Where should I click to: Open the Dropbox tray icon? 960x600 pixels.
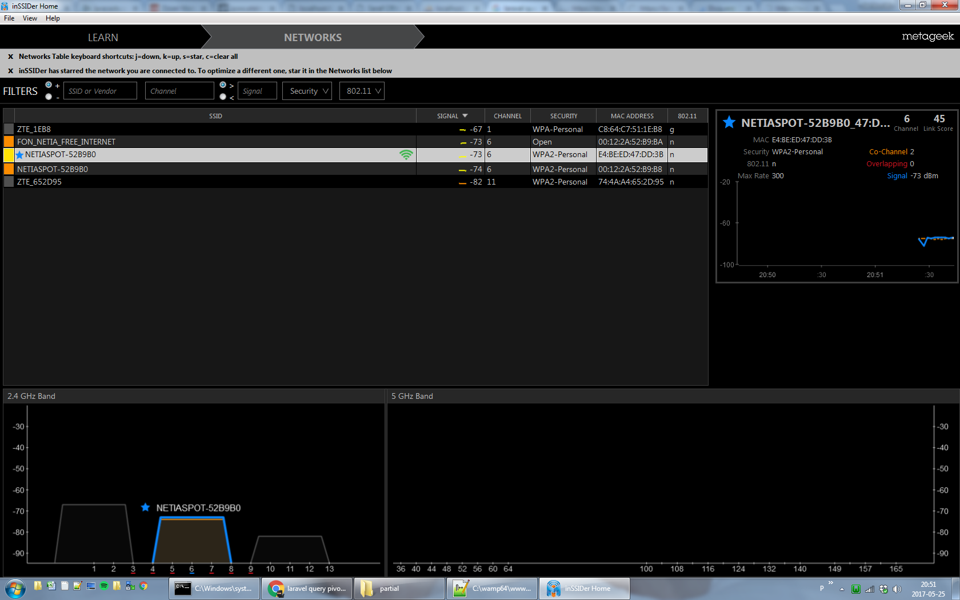point(883,589)
